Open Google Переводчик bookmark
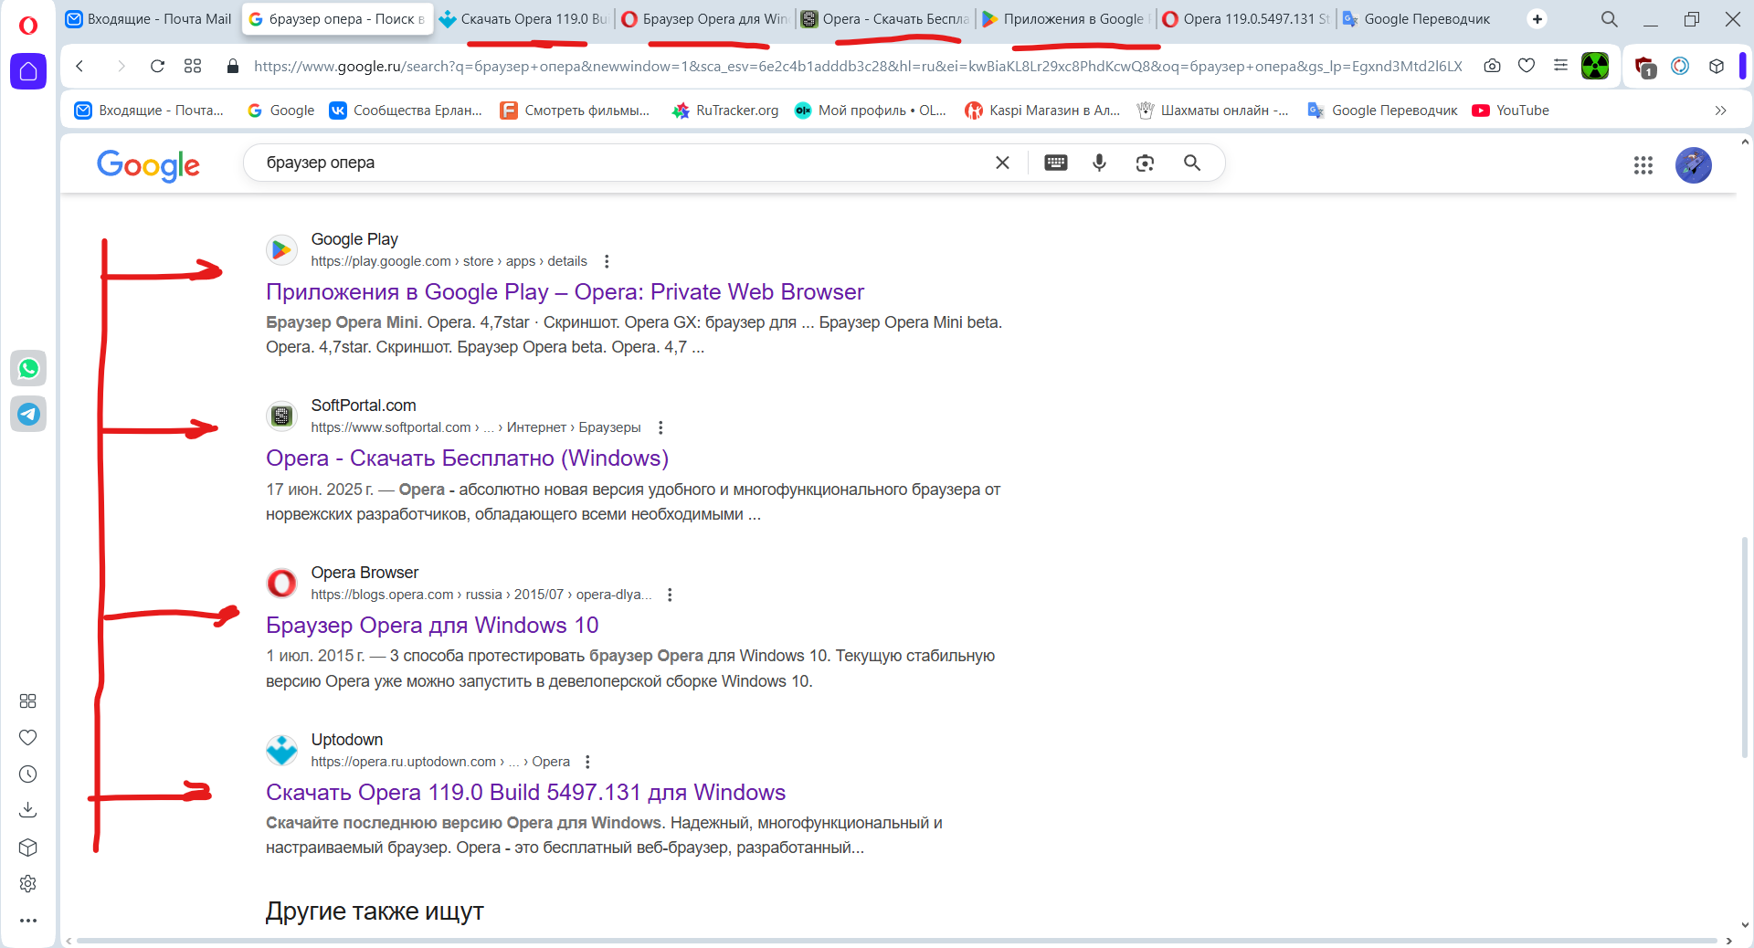 (x=1383, y=111)
